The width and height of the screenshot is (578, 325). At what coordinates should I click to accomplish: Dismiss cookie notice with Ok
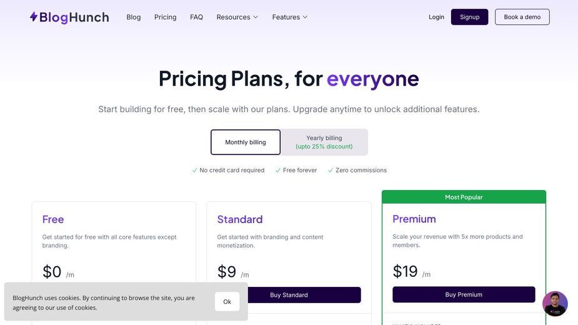[227, 301]
